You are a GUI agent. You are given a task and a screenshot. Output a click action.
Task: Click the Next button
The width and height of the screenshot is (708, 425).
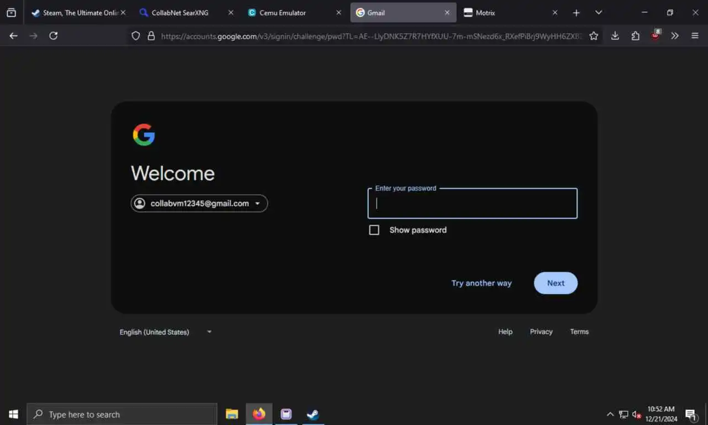(556, 283)
